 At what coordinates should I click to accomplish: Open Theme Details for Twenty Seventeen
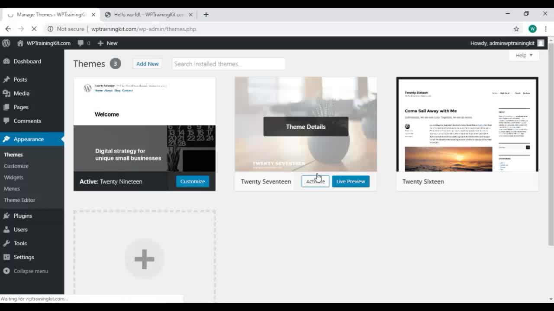[x=306, y=127]
